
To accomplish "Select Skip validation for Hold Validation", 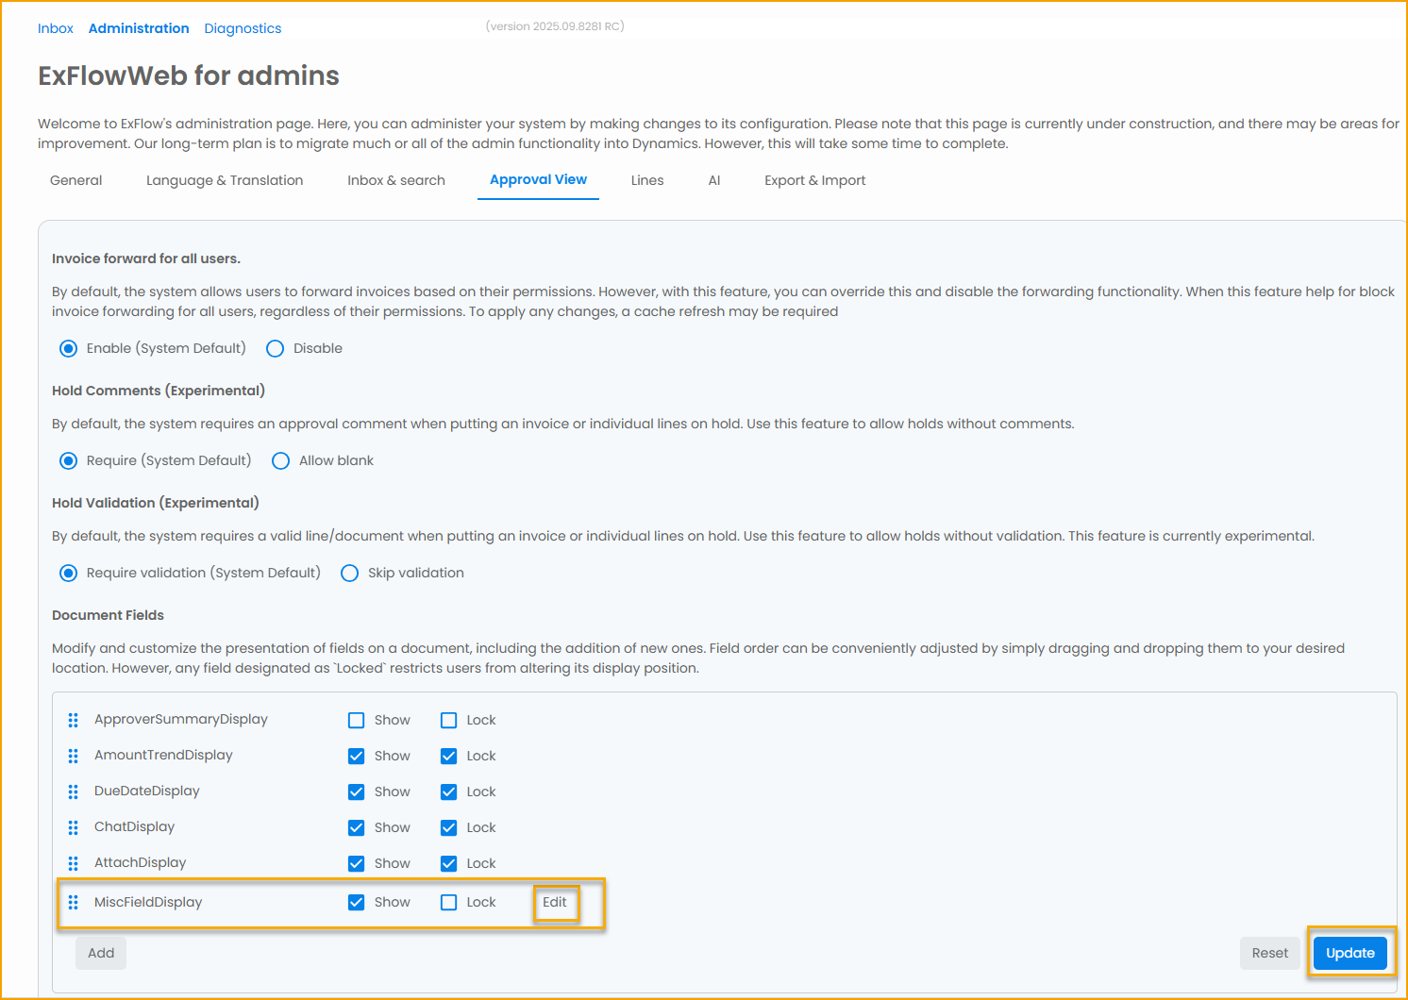I will coord(349,573).
